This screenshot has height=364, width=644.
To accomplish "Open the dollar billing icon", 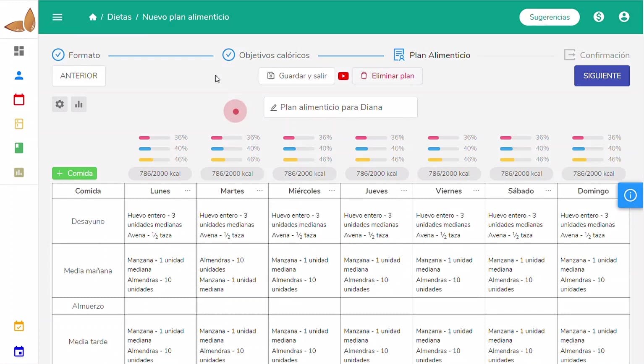I will click(599, 17).
